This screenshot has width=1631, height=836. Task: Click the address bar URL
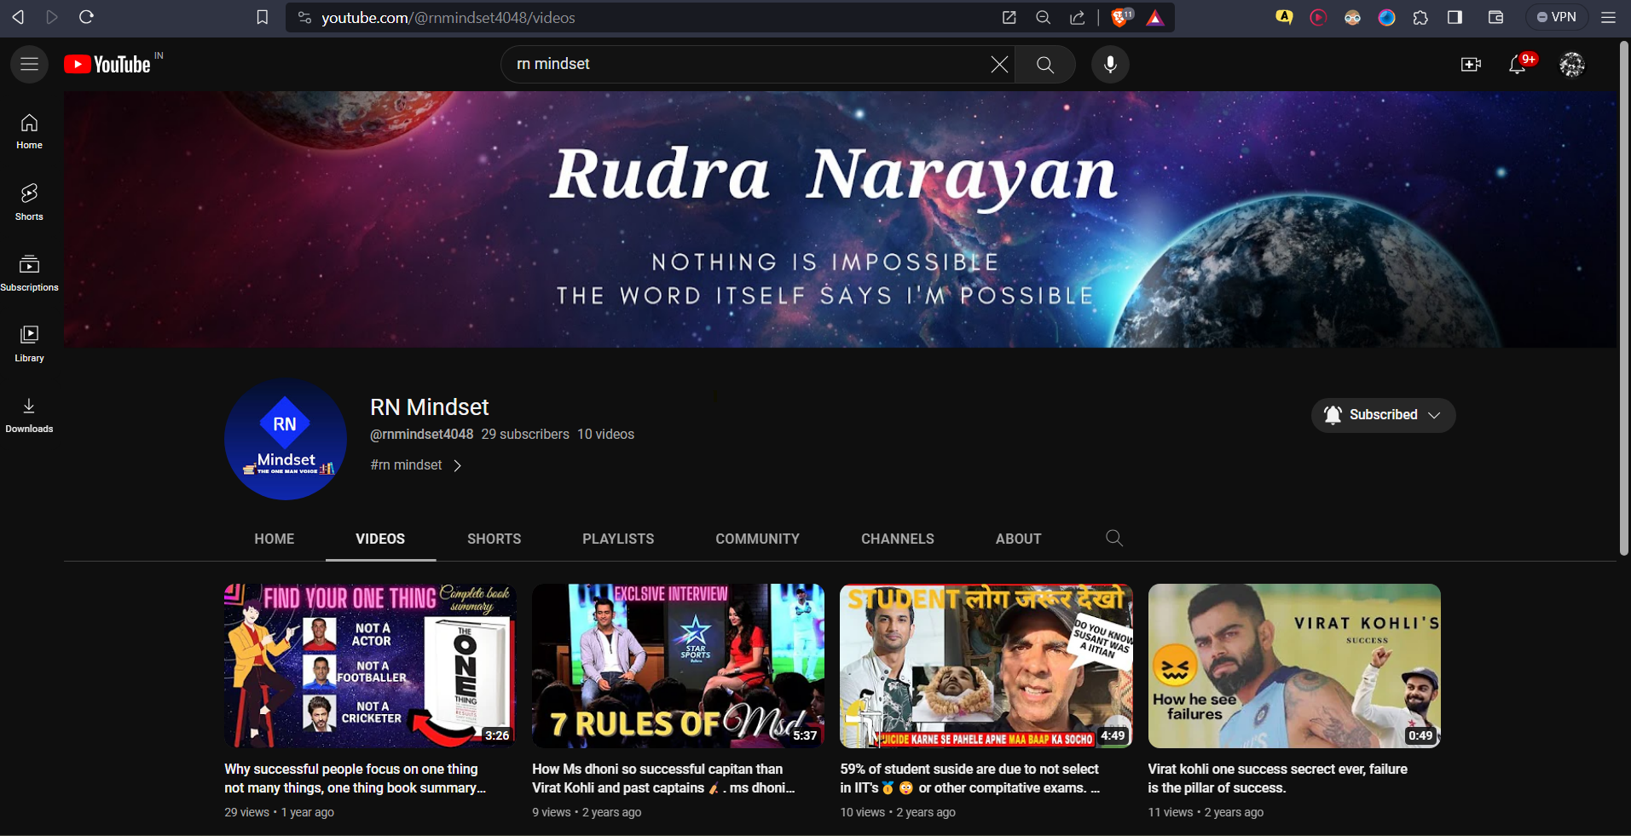448,17
